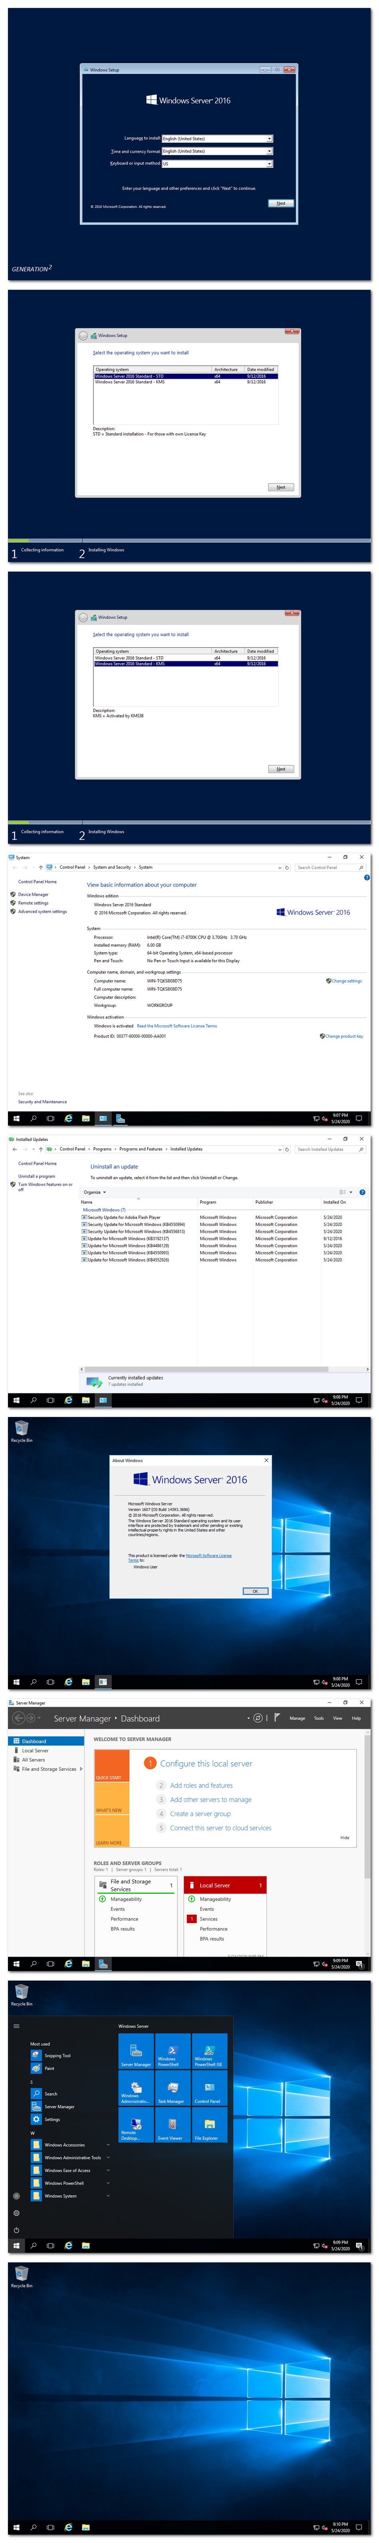Click the help icon in Installed Updates toolbar
Image resolution: width=379 pixels, height=2543 pixels.
point(362,1192)
